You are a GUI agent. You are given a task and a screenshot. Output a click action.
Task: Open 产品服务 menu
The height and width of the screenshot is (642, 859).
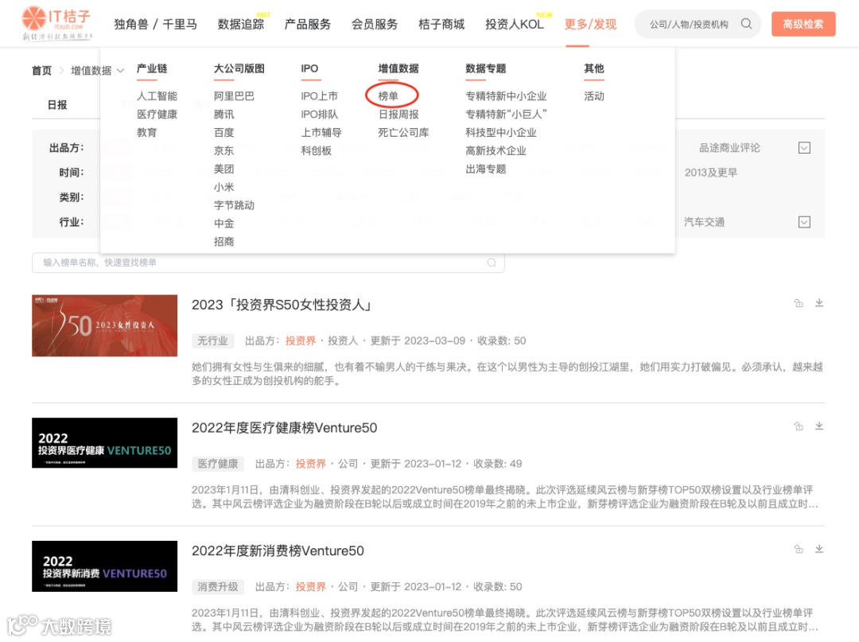coord(308,24)
